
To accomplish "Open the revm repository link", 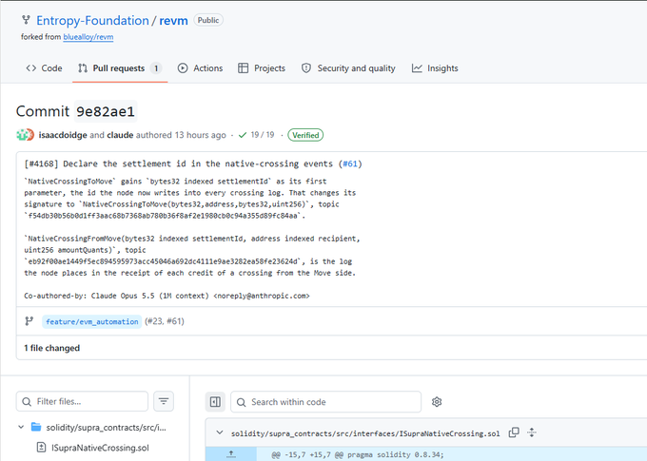I will [x=173, y=21].
